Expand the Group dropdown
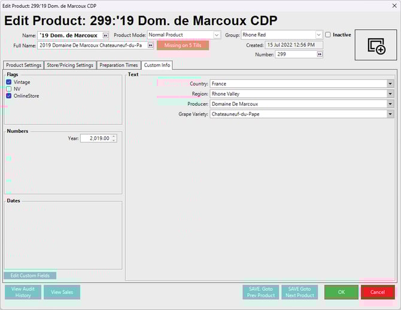Viewport: 401px width, 310px height. click(x=318, y=35)
